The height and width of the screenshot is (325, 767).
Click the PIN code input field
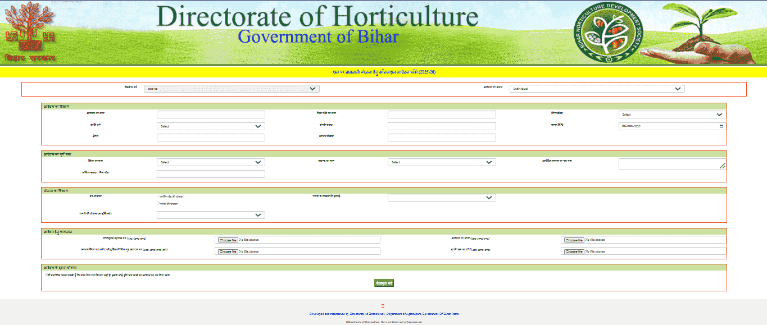point(211,174)
